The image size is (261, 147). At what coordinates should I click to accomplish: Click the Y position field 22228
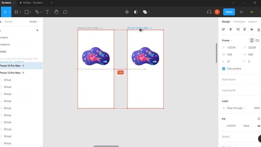pyautogui.click(x=252, y=47)
